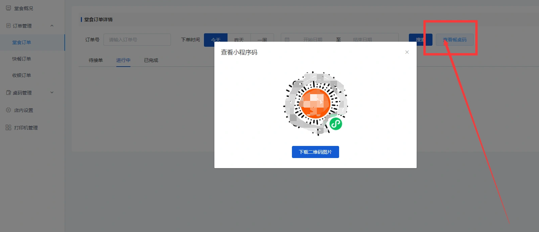Click the 桌码管理 sidebar icon
This screenshot has width=539, height=232.
[8, 92]
